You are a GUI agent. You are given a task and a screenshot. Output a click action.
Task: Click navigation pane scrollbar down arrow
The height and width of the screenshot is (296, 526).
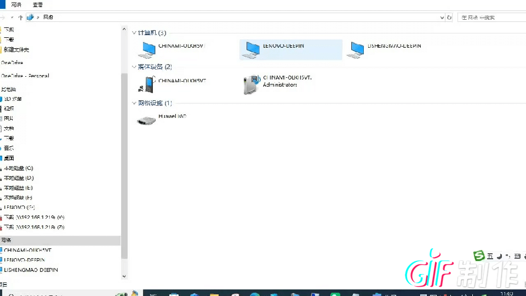pyautogui.click(x=124, y=276)
